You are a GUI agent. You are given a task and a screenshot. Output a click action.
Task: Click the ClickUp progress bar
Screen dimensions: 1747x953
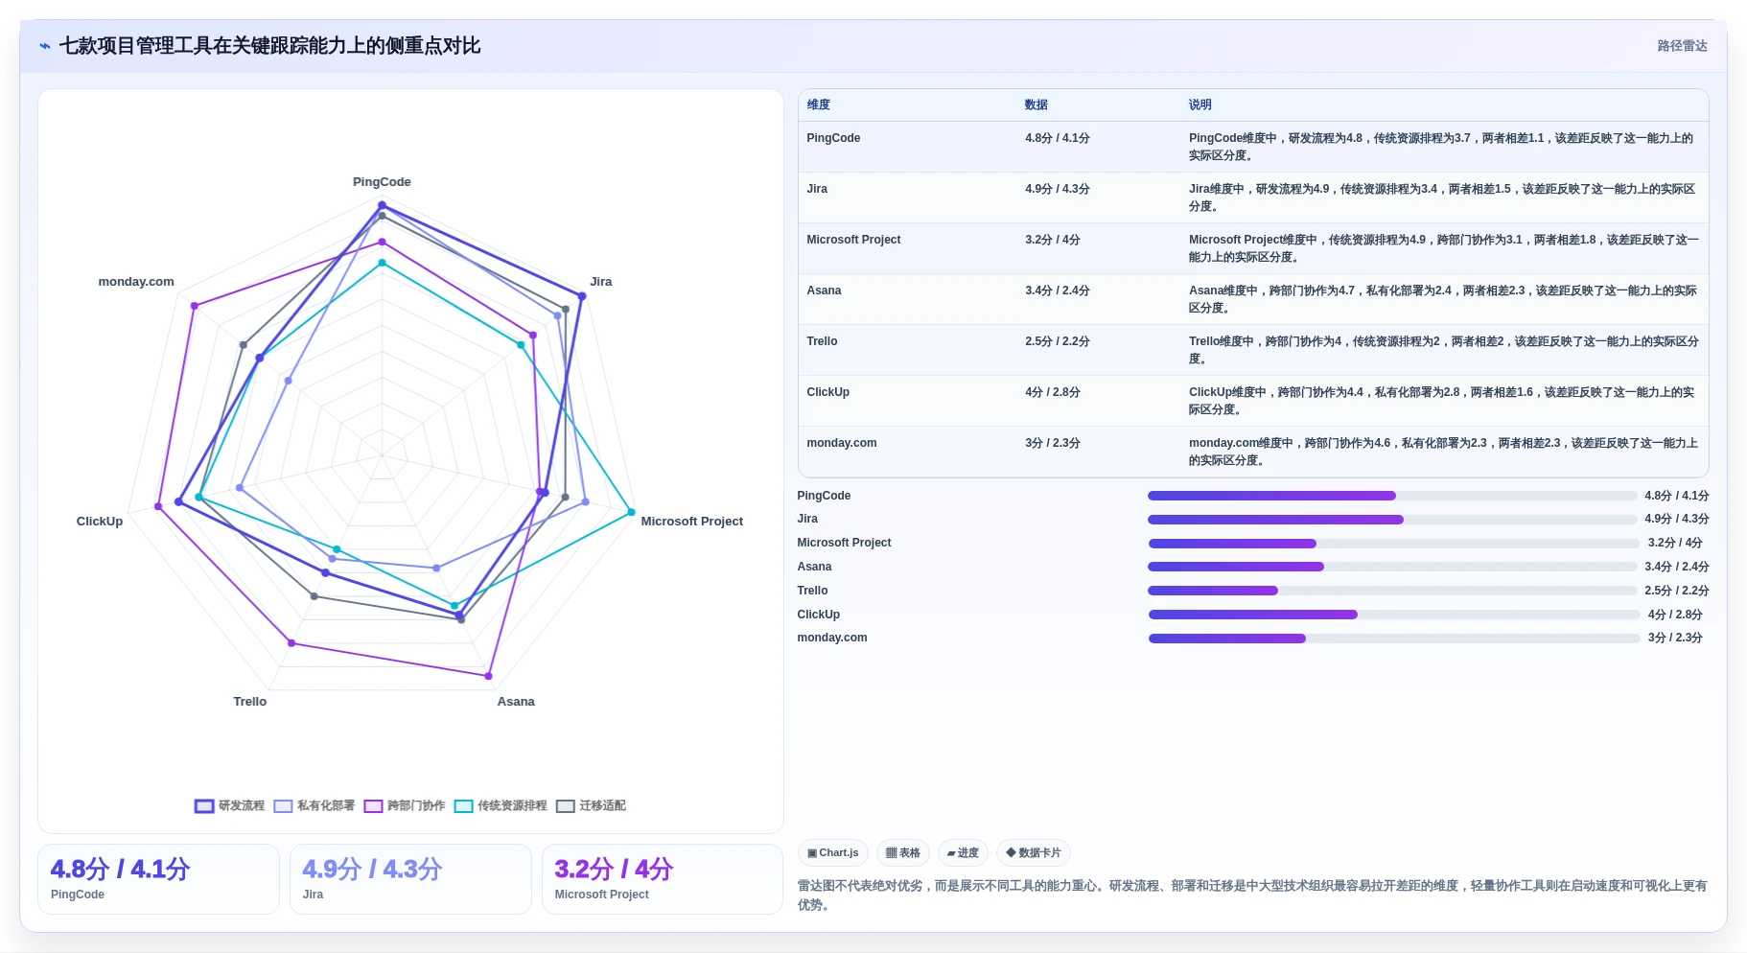coord(1392,615)
